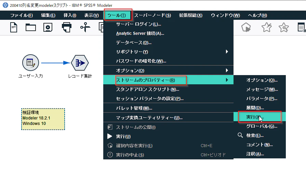Click the 選択内容を実行 icon
This screenshot has height=185, width=306.
click(110, 145)
